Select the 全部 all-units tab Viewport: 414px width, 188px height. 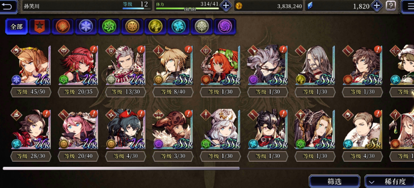click(16, 27)
